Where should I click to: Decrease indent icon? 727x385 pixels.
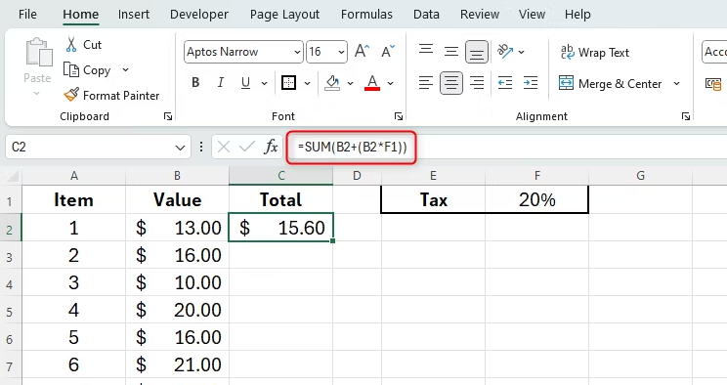(505, 83)
